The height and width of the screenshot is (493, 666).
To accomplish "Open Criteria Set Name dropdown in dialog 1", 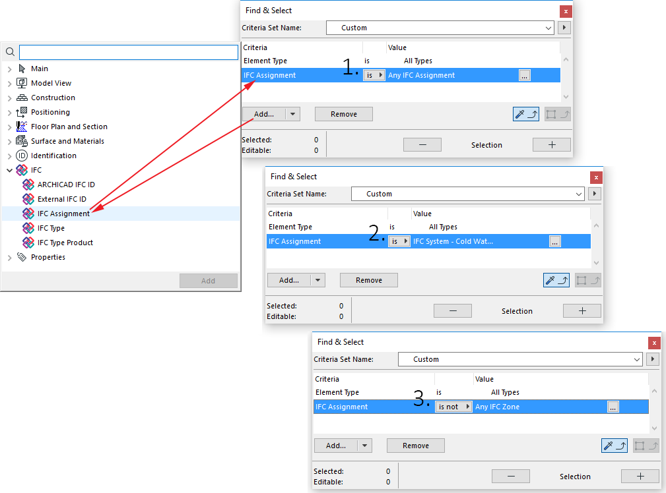I will (440, 28).
